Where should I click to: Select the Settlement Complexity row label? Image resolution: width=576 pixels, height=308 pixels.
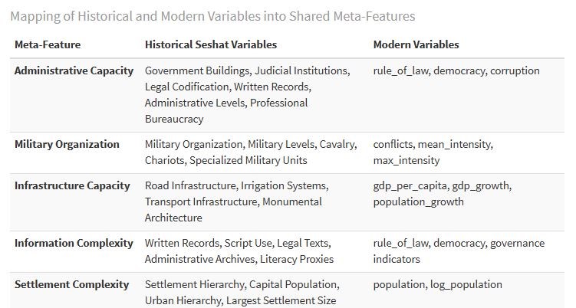click(71, 284)
